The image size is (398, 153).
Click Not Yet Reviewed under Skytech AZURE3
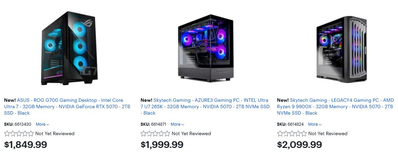pos(192,133)
